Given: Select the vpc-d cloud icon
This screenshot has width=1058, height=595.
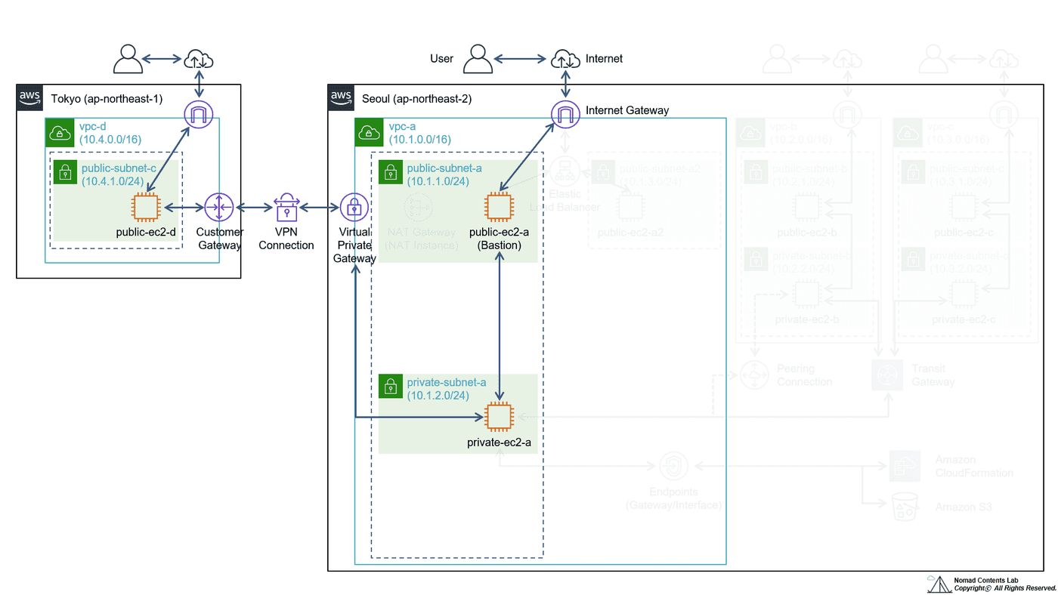Looking at the screenshot, I should click(x=60, y=133).
